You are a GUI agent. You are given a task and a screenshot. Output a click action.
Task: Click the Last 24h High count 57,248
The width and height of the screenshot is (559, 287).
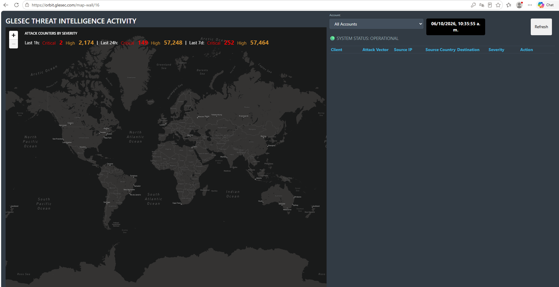pos(173,43)
